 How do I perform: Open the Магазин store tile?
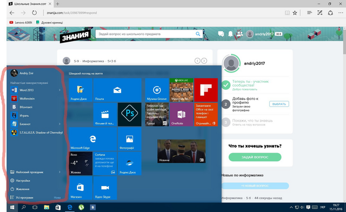81,188
